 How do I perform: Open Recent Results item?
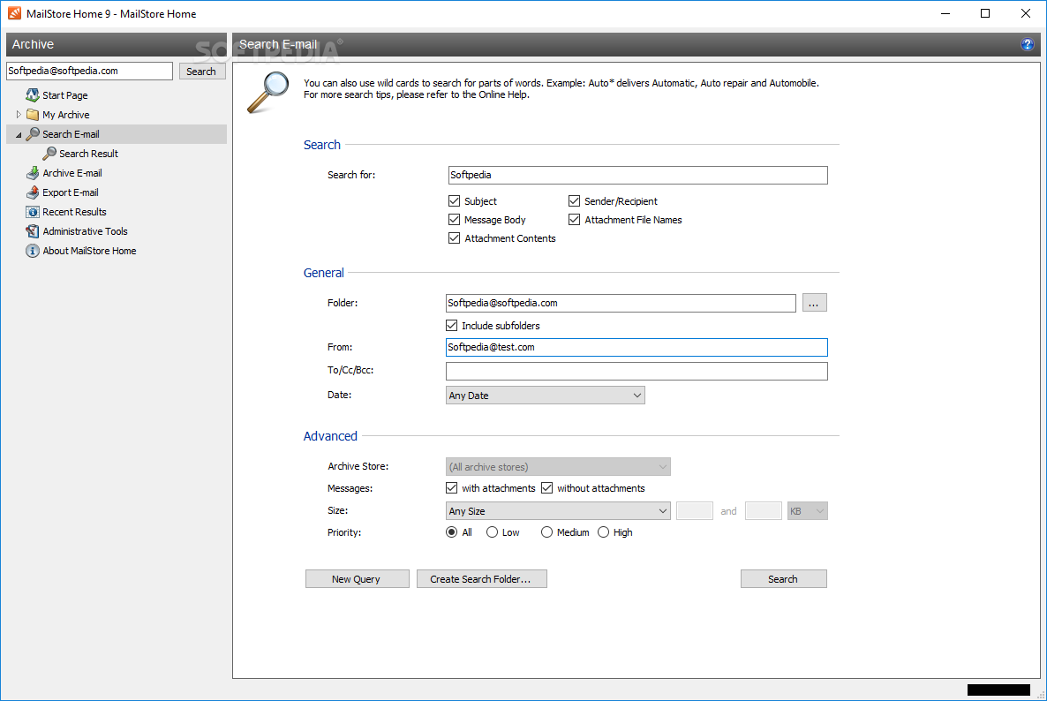[74, 212]
